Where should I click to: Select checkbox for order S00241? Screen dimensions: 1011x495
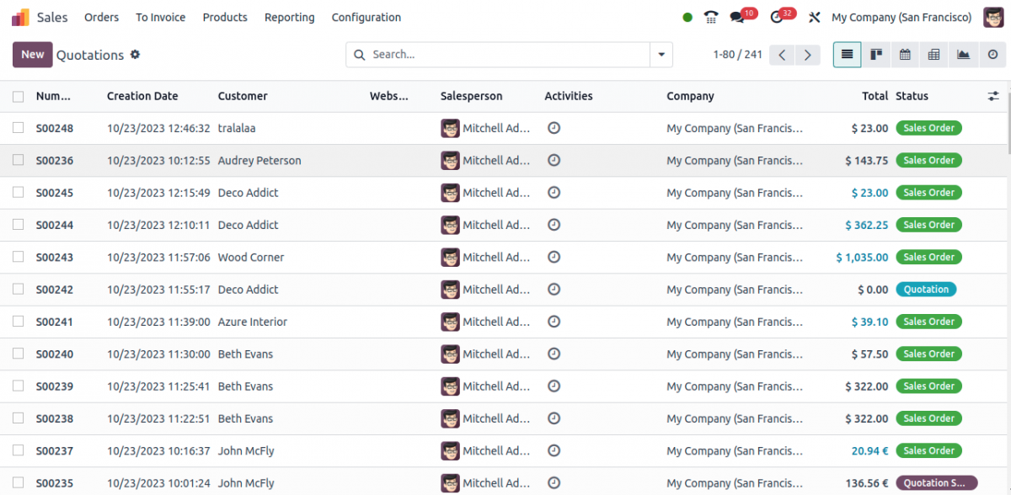[x=18, y=322]
